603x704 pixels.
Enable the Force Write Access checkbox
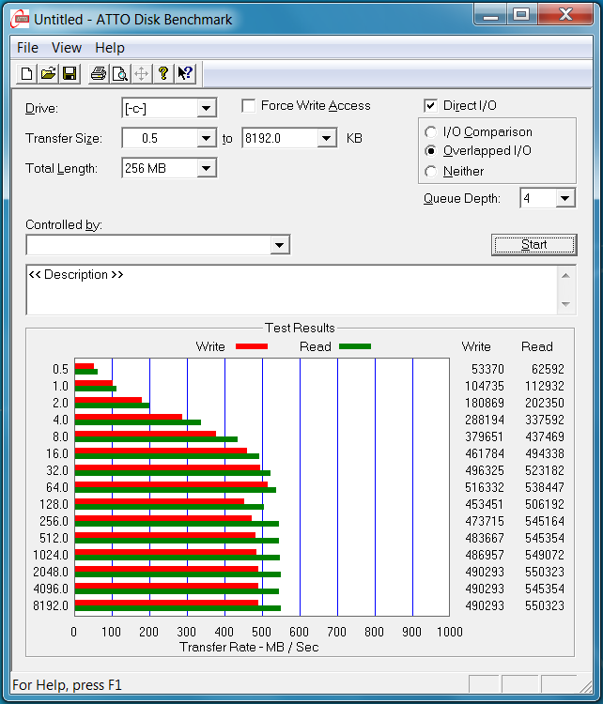pos(249,106)
